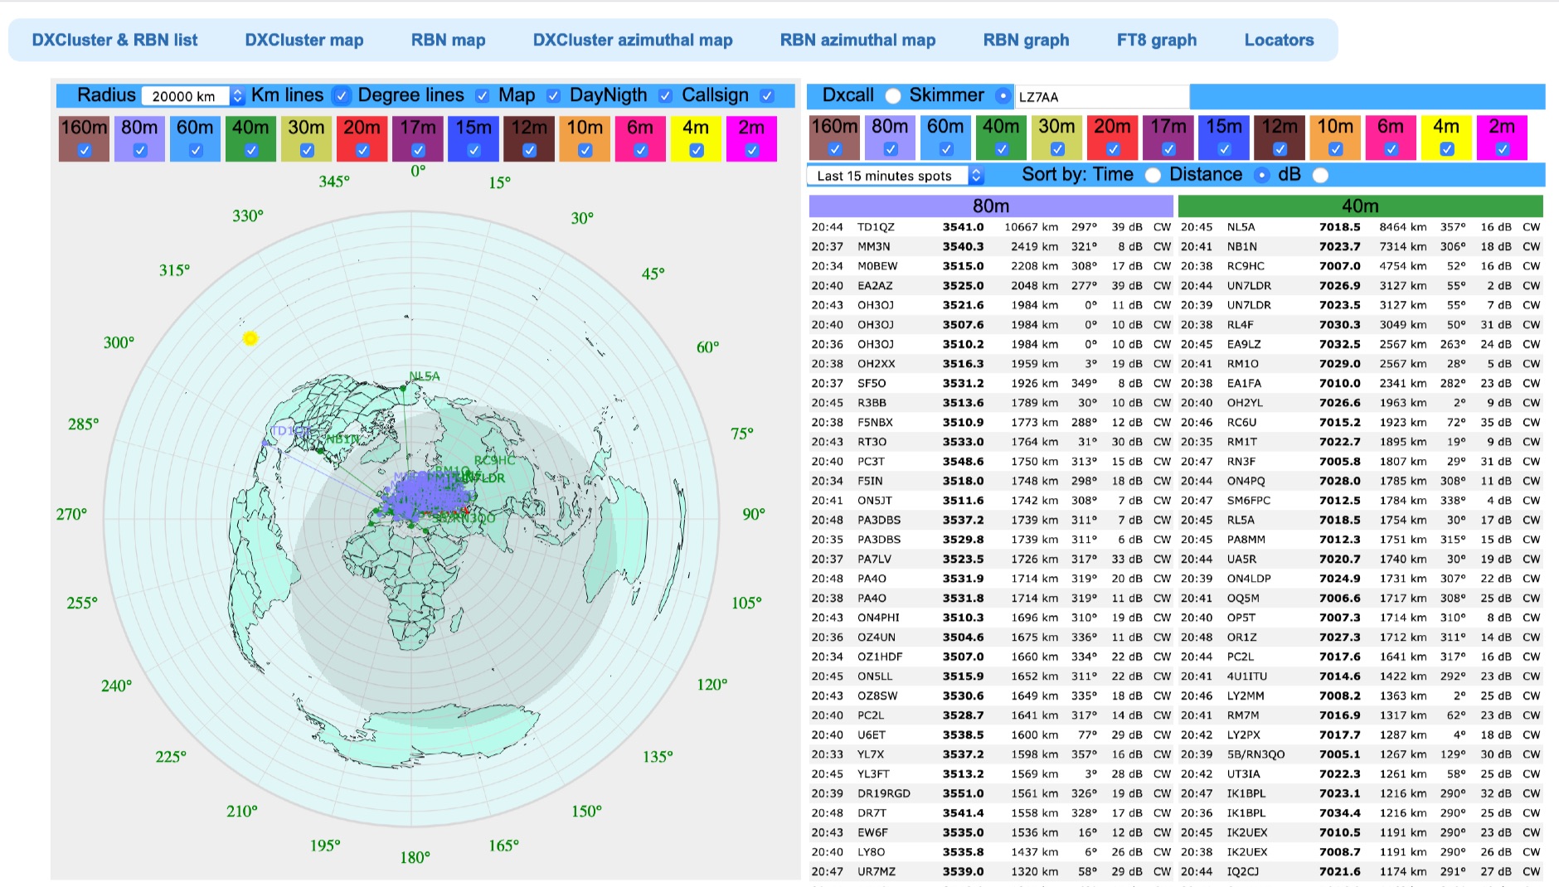Toggle the Callsign checkbox
This screenshot has height=887, width=1559.
click(x=767, y=96)
